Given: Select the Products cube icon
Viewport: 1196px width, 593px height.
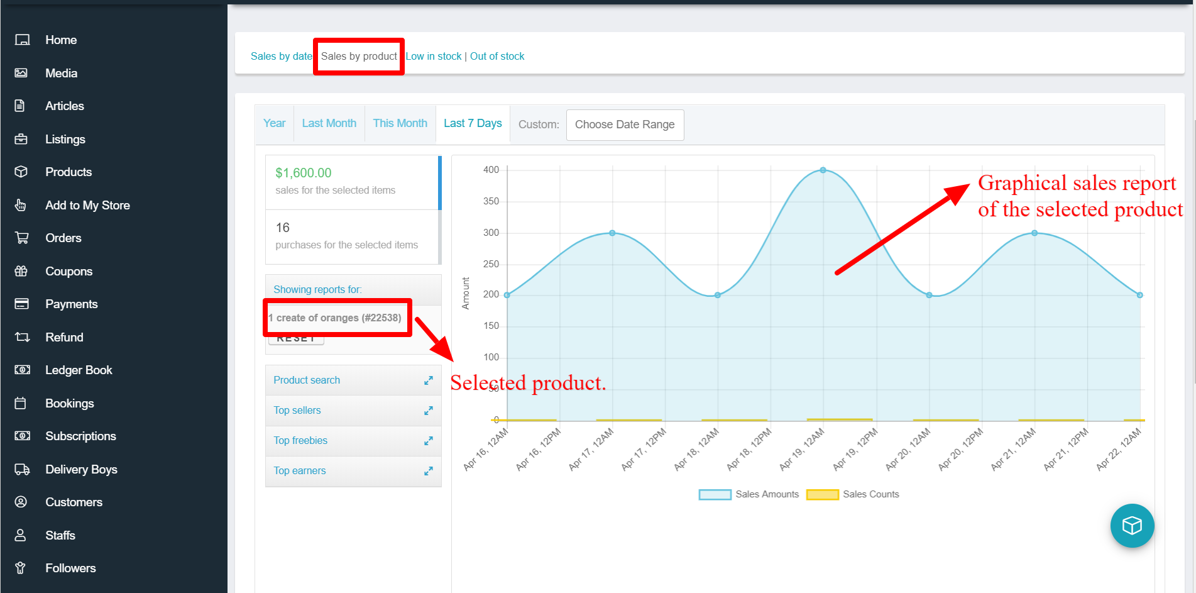Looking at the screenshot, I should click(x=21, y=172).
